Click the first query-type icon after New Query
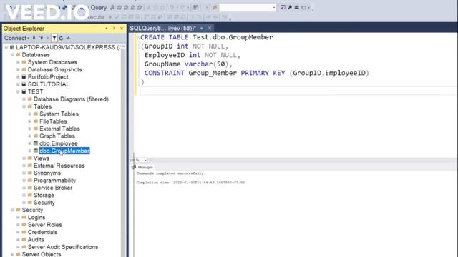458x257 pixels. click(112, 8)
